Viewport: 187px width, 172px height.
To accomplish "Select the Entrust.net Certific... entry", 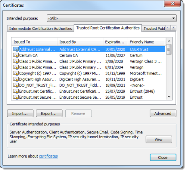I will pos(37,91).
